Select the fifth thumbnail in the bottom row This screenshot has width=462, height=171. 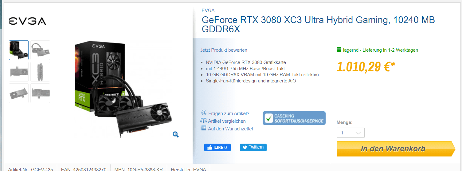[19, 93]
